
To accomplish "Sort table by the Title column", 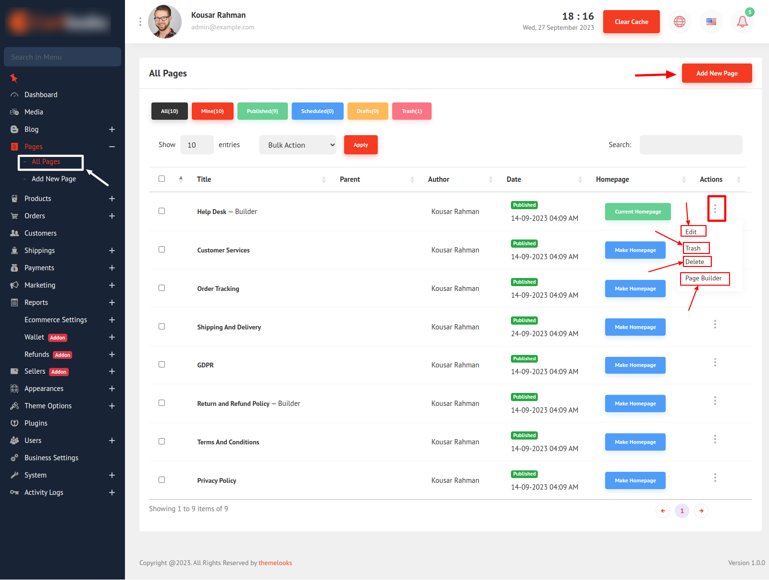I will pyautogui.click(x=204, y=179).
